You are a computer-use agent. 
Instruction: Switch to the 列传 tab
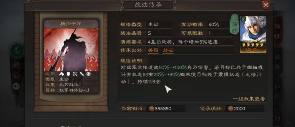[277, 118]
